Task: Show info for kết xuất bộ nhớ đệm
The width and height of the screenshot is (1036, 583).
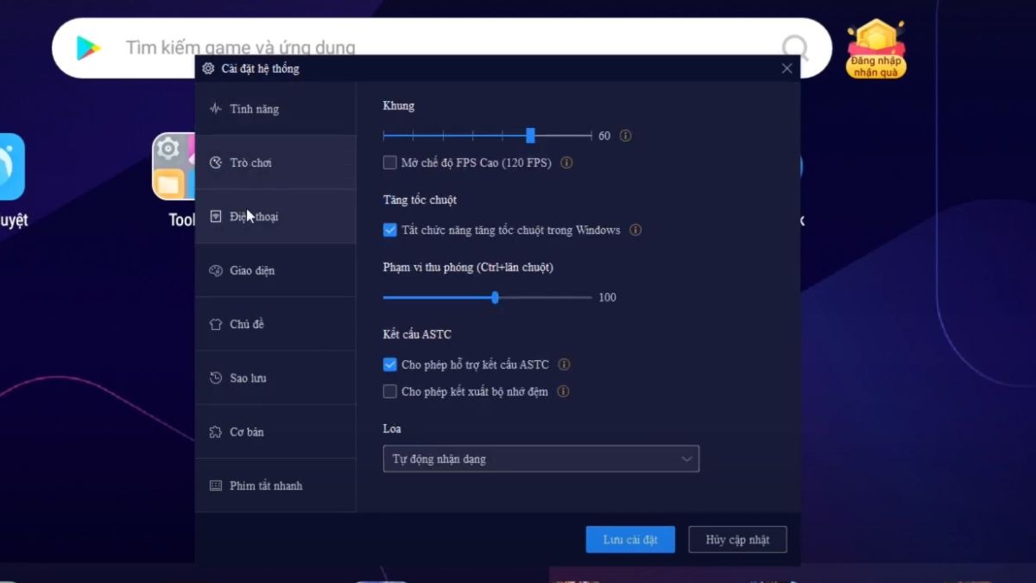Action: (564, 391)
